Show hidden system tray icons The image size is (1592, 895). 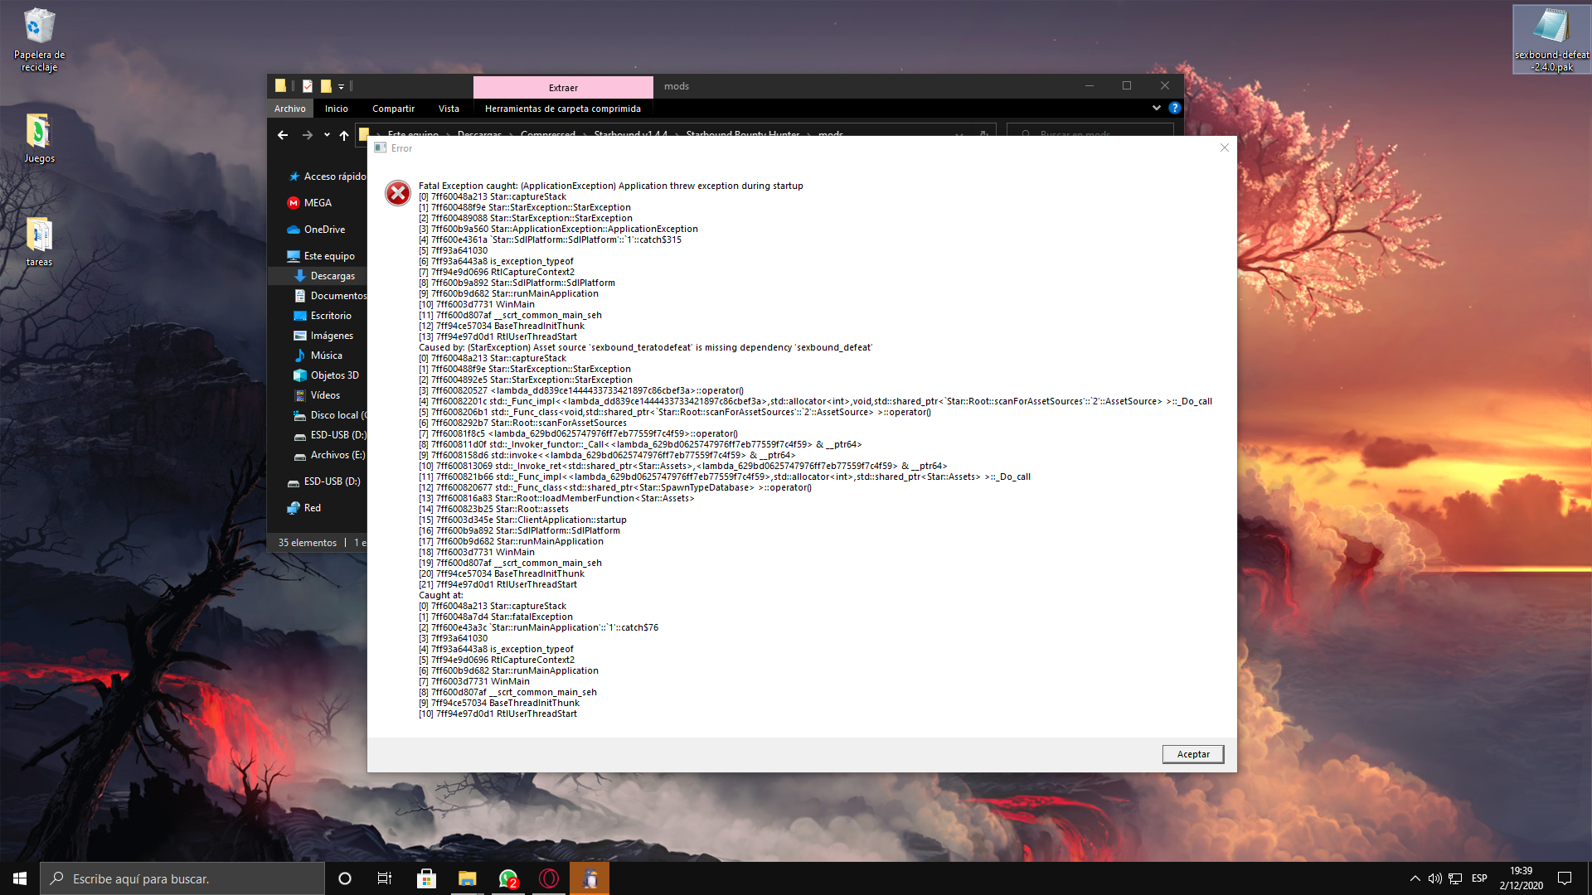coord(1415,878)
